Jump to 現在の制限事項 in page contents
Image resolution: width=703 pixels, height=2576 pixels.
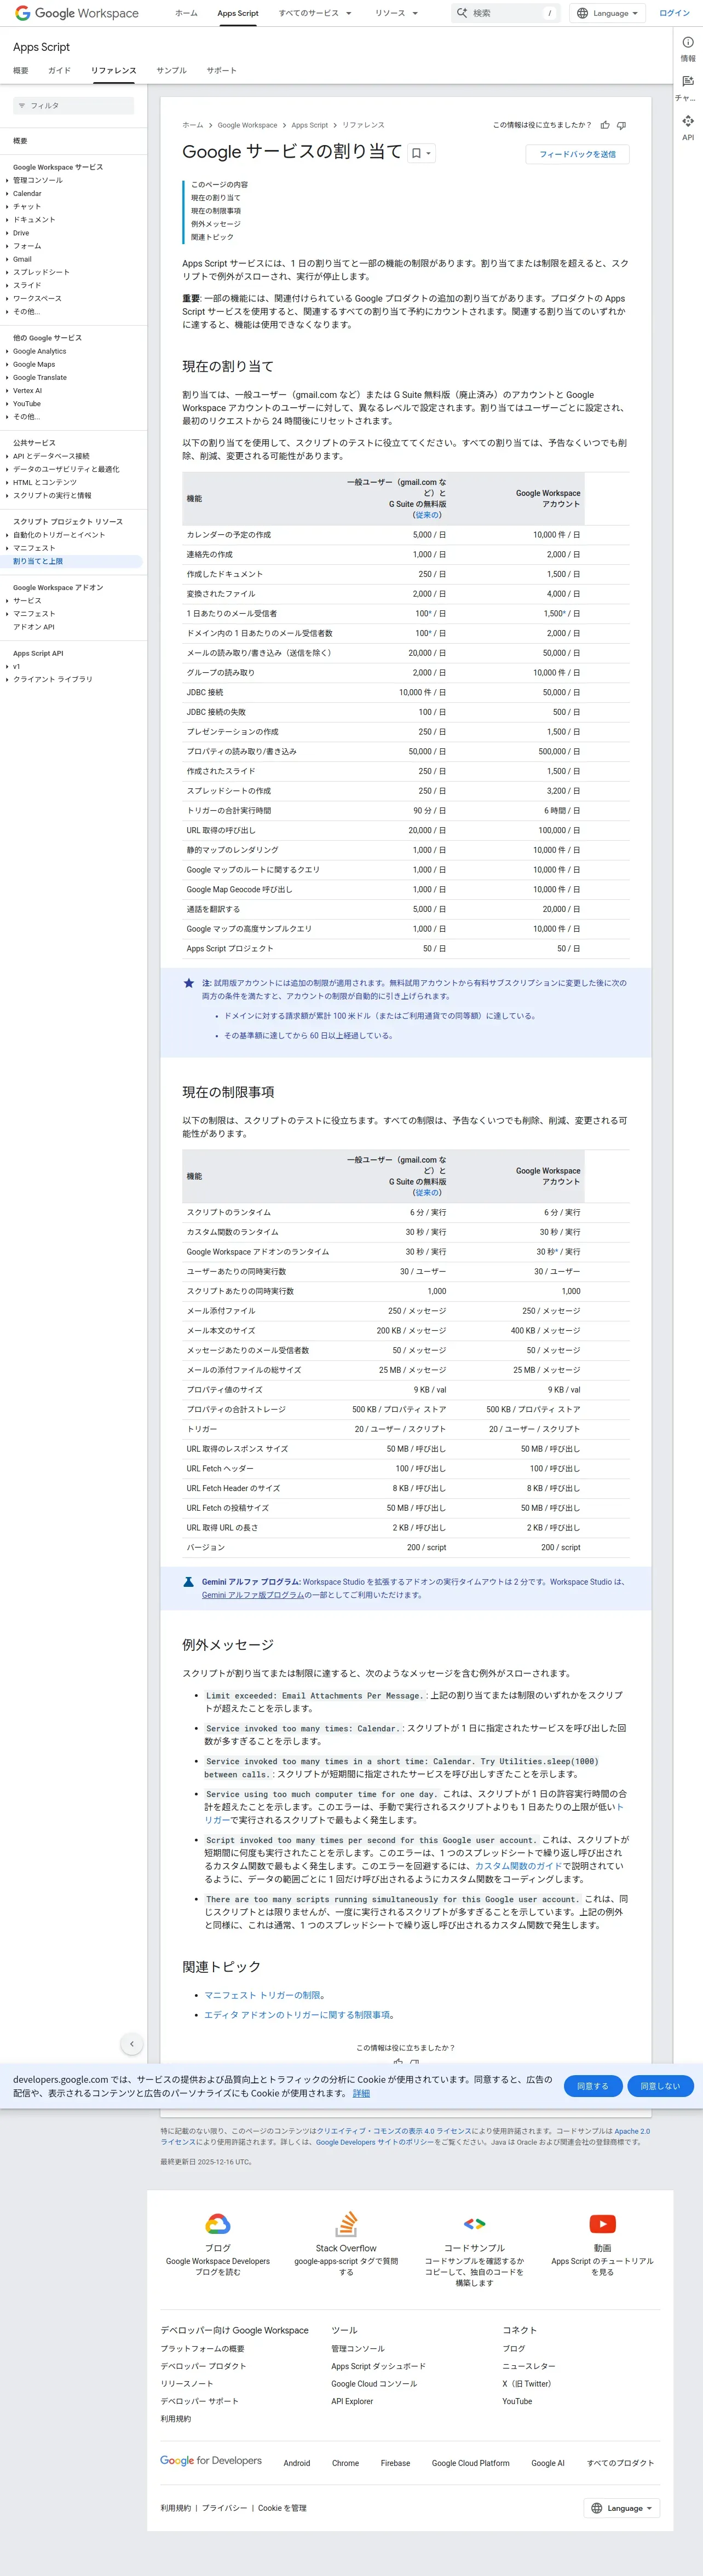click(216, 211)
